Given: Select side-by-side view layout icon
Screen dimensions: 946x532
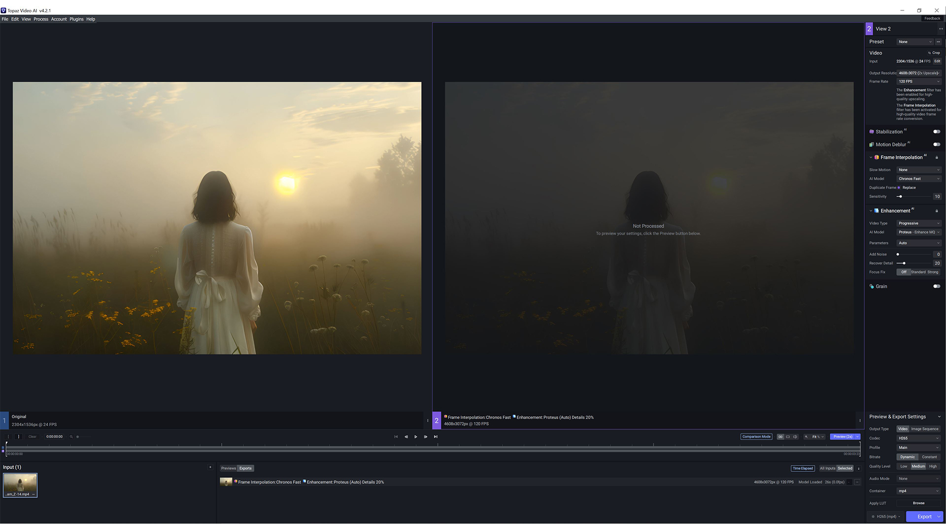Looking at the screenshot, I should click(780, 437).
